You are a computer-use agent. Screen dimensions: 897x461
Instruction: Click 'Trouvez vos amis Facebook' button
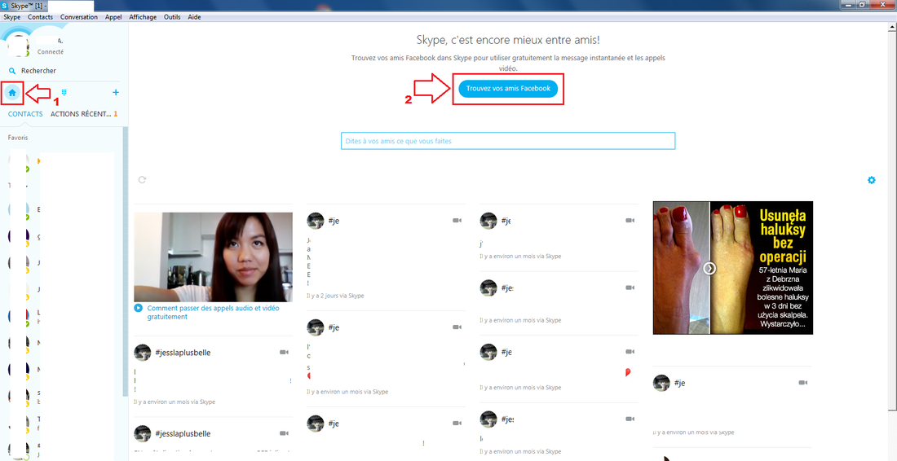click(x=508, y=89)
